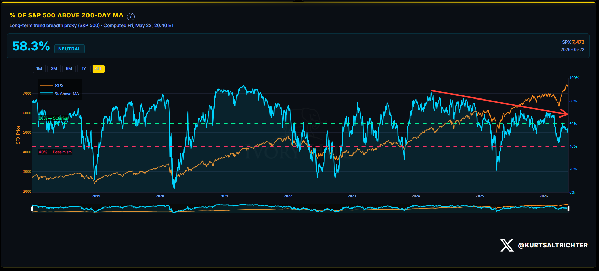Click the right range slider handle
The height and width of the screenshot is (271, 599).
(x=568, y=209)
